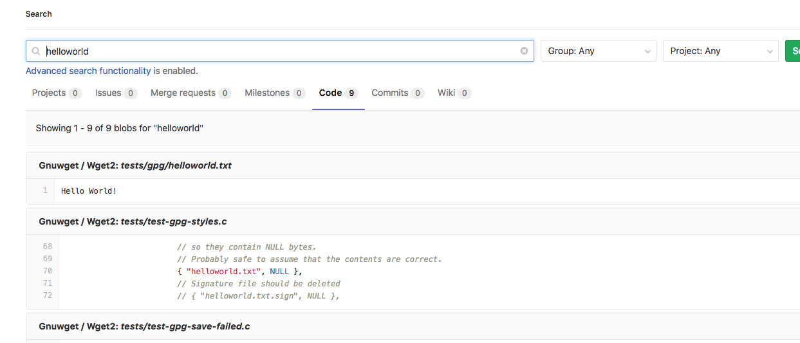The image size is (800, 343).
Task: Switch to the Merge requests tab
Action: click(x=191, y=93)
